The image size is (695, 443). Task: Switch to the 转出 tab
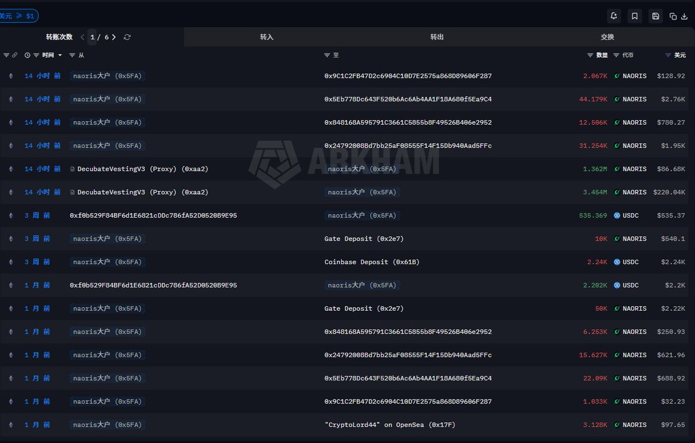coord(437,37)
